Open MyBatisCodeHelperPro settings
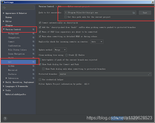Image resolution: width=155 pixels, height=123 pixels. tap(16, 94)
